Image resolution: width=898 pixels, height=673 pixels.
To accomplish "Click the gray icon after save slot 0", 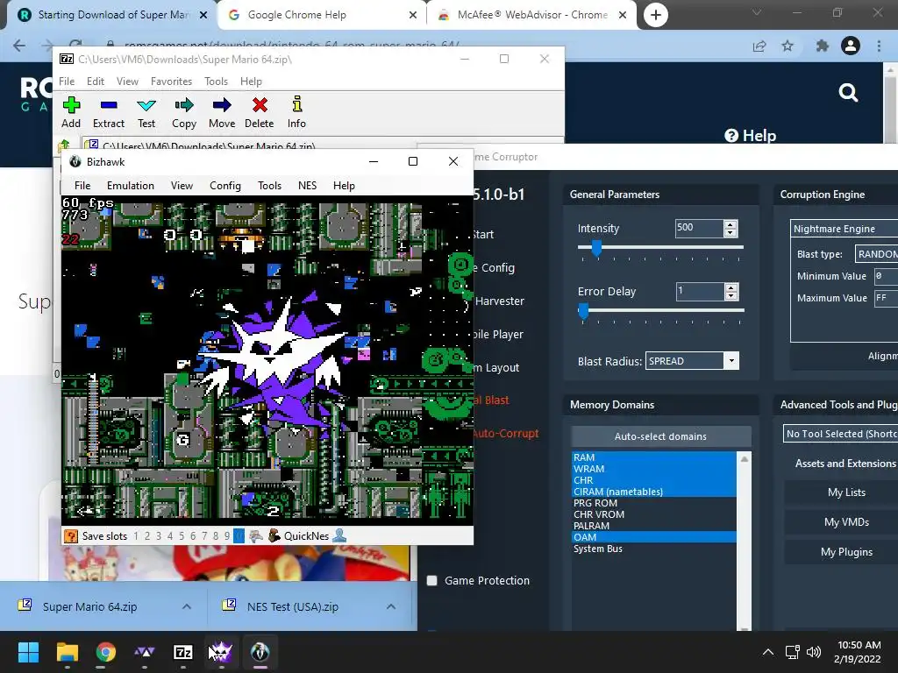I will point(256,536).
